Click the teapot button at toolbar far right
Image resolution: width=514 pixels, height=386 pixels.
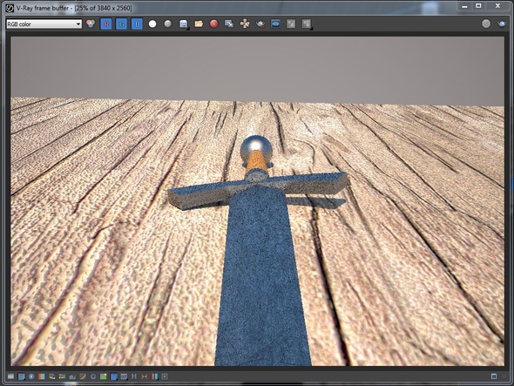click(502, 24)
